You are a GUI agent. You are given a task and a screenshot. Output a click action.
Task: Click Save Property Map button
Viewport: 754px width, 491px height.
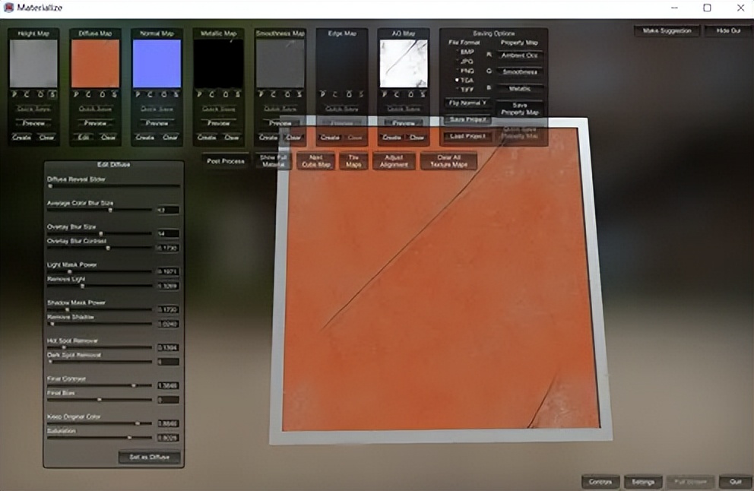tap(519, 109)
